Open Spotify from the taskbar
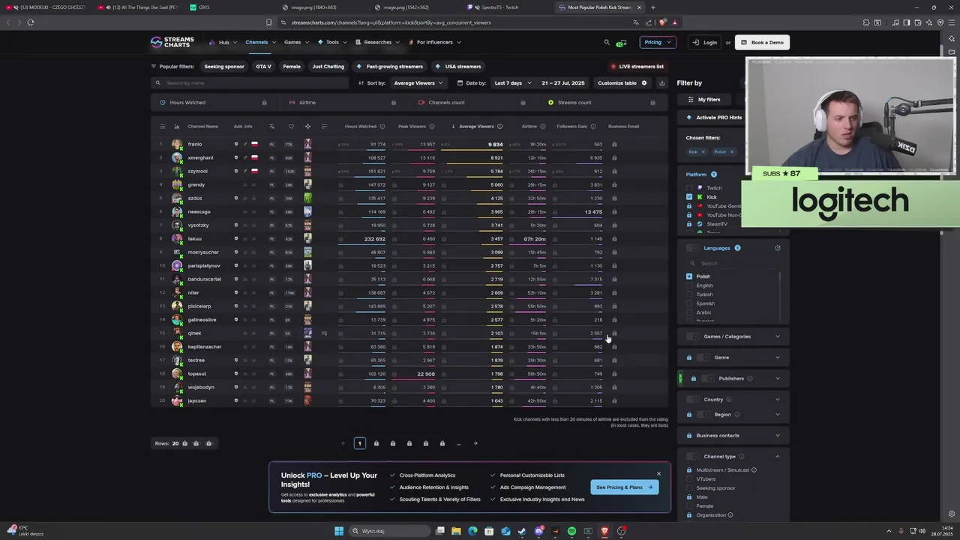 (571, 531)
